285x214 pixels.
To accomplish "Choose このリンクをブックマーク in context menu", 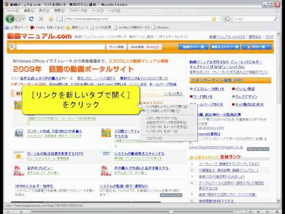I will (x=162, y=118).
